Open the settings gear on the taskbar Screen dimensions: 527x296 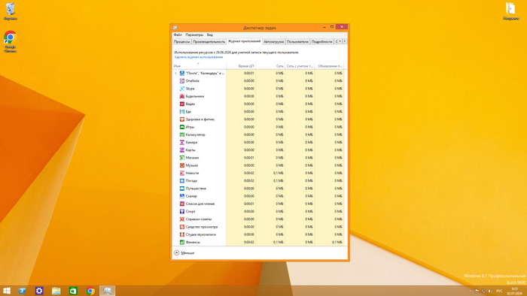(x=39, y=291)
